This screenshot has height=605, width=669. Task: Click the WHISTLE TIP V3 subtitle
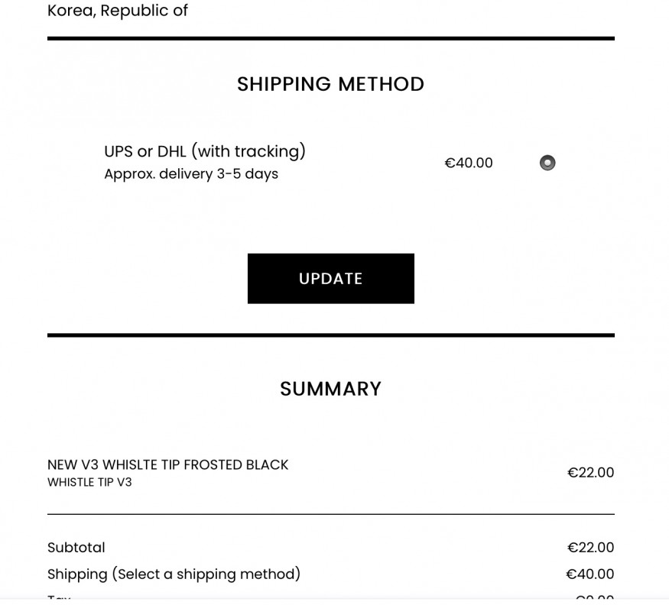(x=89, y=483)
